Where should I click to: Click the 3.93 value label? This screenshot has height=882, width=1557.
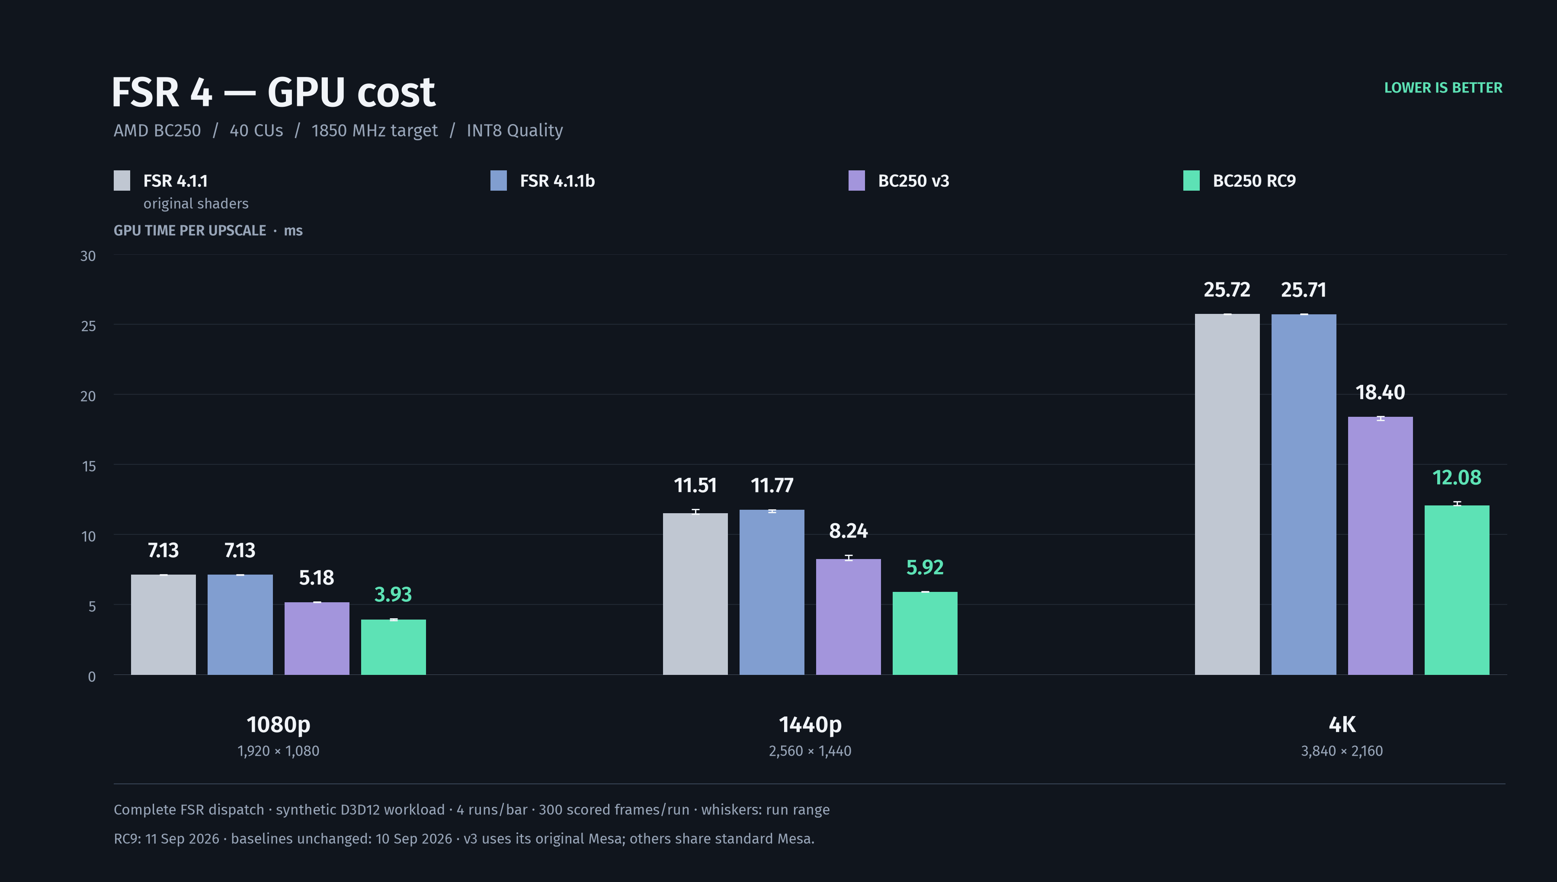[393, 594]
